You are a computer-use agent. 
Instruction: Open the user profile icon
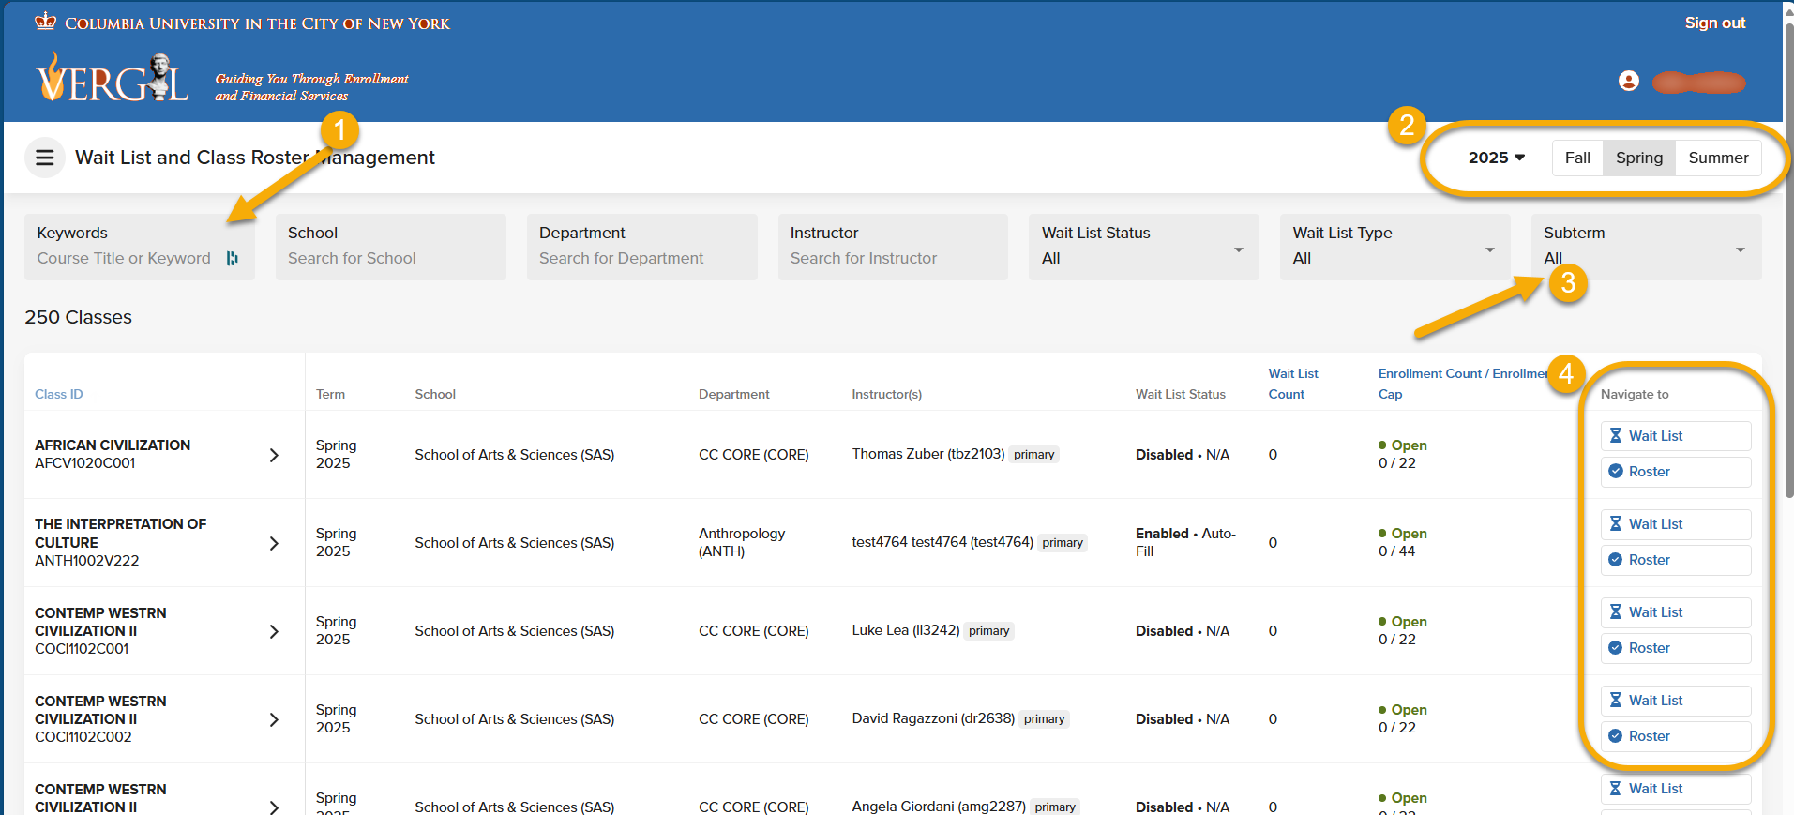(1629, 82)
